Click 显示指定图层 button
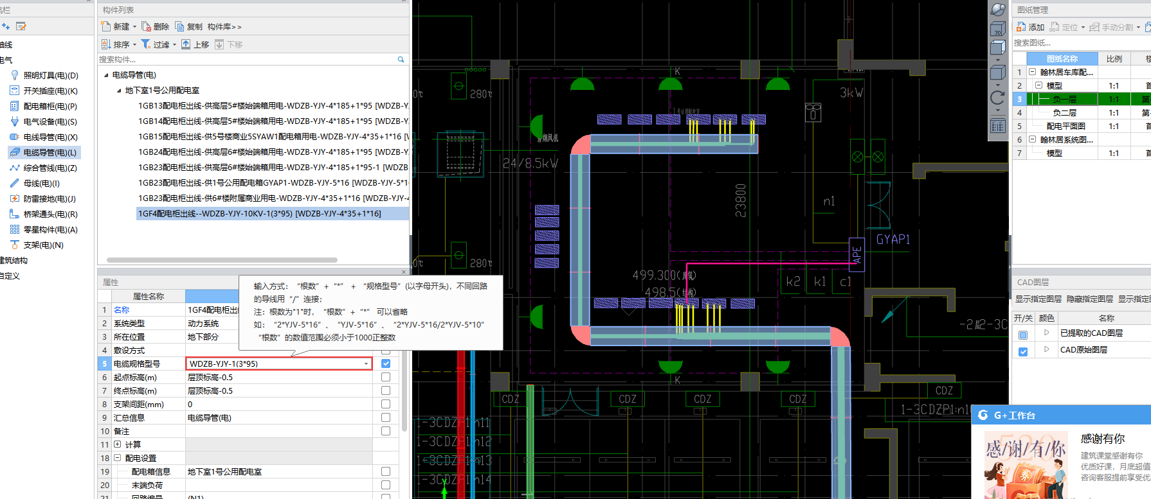Image resolution: width=1151 pixels, height=499 pixels. (x=1040, y=299)
